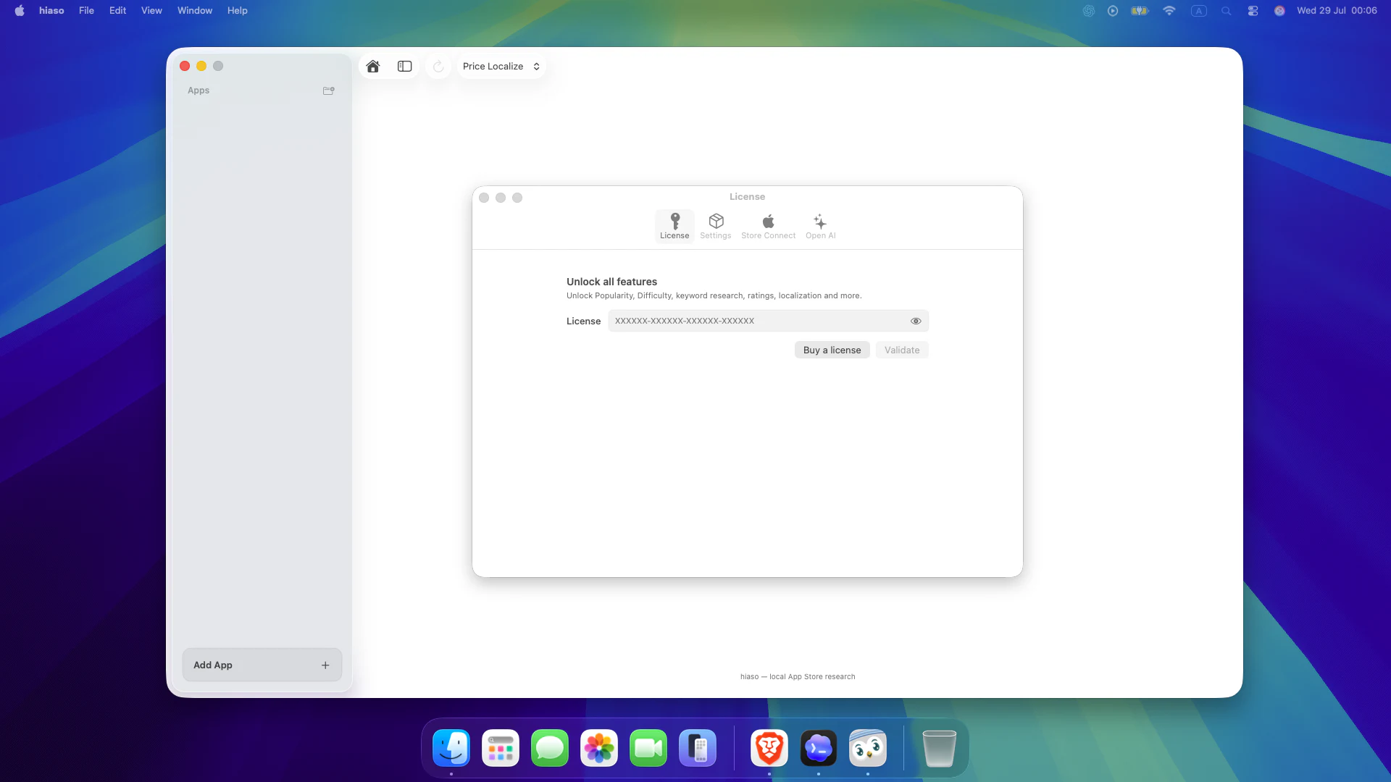Toggle license key visibility eye icon
The image size is (1391, 782).
(x=916, y=321)
